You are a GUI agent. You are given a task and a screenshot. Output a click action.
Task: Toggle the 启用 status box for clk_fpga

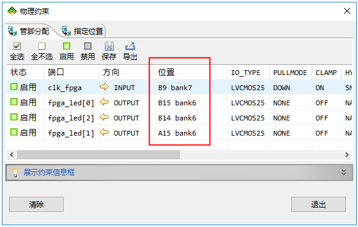(x=14, y=87)
